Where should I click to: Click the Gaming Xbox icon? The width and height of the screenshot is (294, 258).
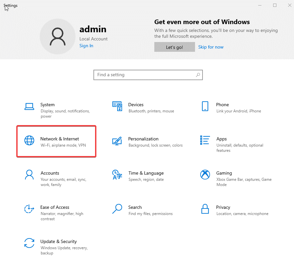tap(205, 175)
